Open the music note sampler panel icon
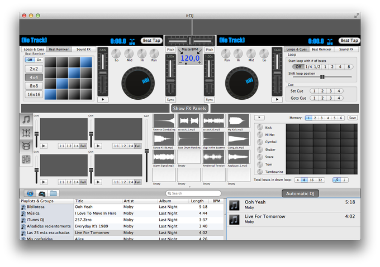The image size is (380, 267). (x=26, y=120)
